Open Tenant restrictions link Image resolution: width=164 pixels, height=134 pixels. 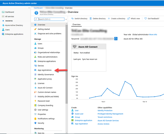(x=105, y=117)
